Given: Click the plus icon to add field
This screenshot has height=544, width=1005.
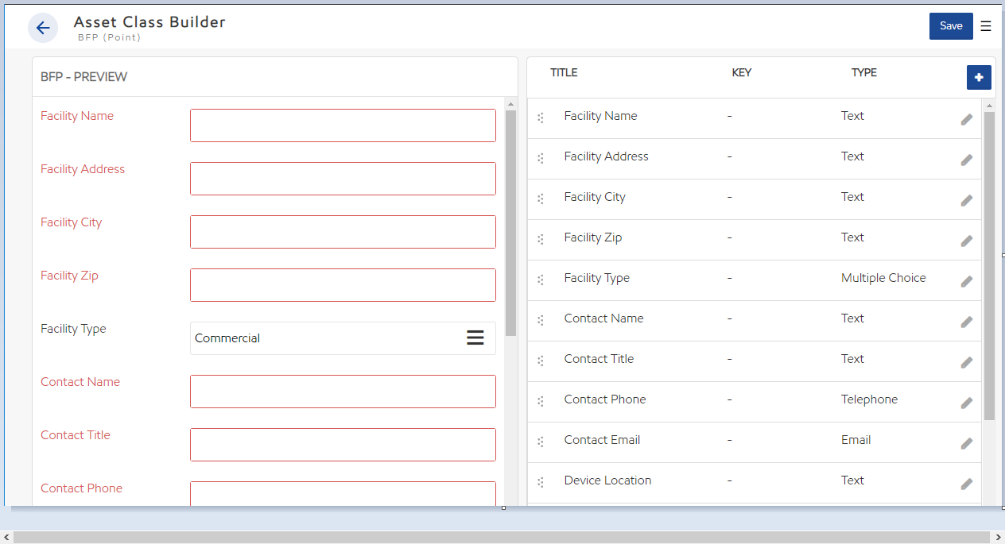Looking at the screenshot, I should coord(979,77).
